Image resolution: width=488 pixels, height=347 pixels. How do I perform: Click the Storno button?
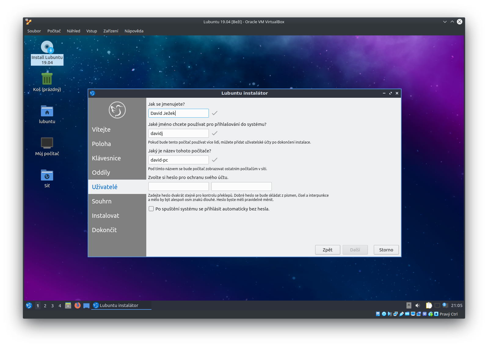386,250
